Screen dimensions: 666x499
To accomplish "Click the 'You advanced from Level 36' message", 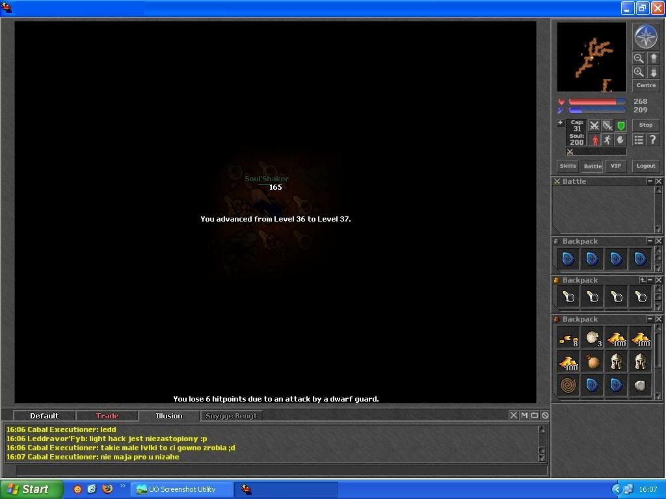I will click(275, 219).
